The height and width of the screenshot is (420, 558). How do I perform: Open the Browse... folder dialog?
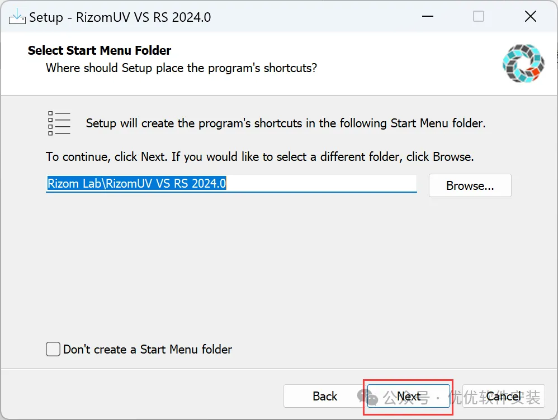pos(470,185)
